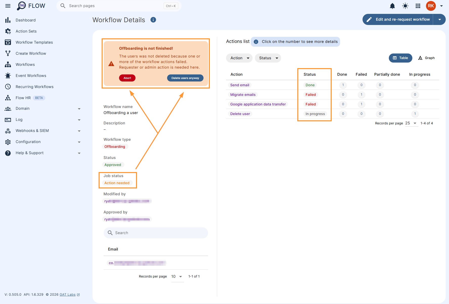
Task: Open the Status filter dropdown
Action: click(x=268, y=58)
